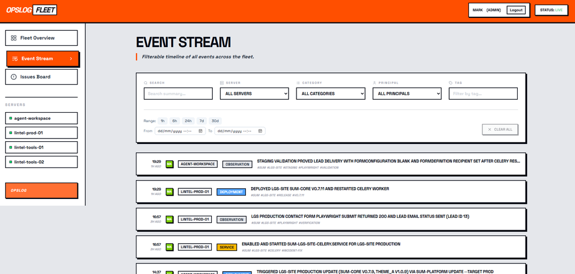
Task: Focus the Filter by tag input
Action: tap(483, 94)
